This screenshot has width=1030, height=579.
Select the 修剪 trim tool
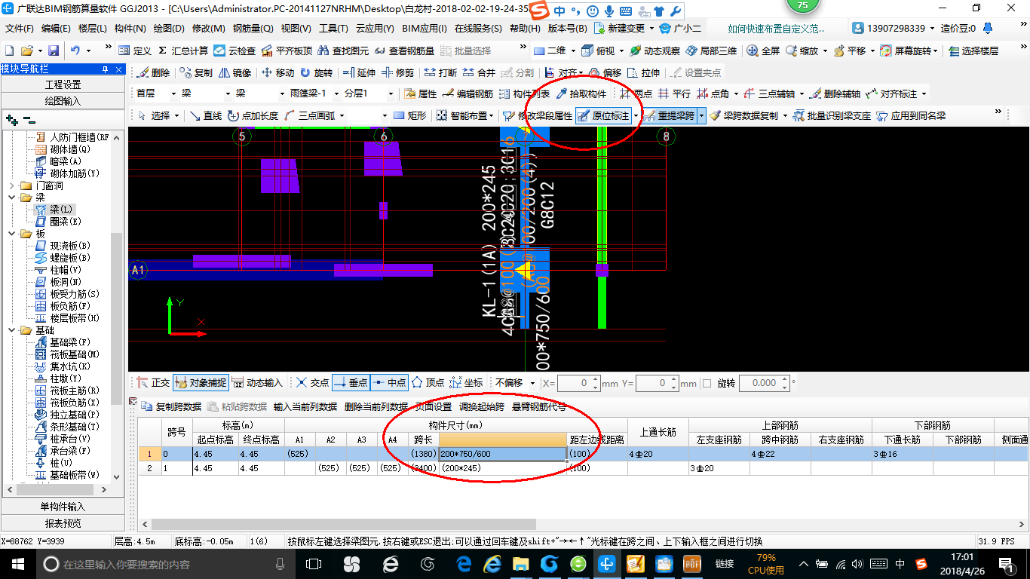pyautogui.click(x=397, y=72)
